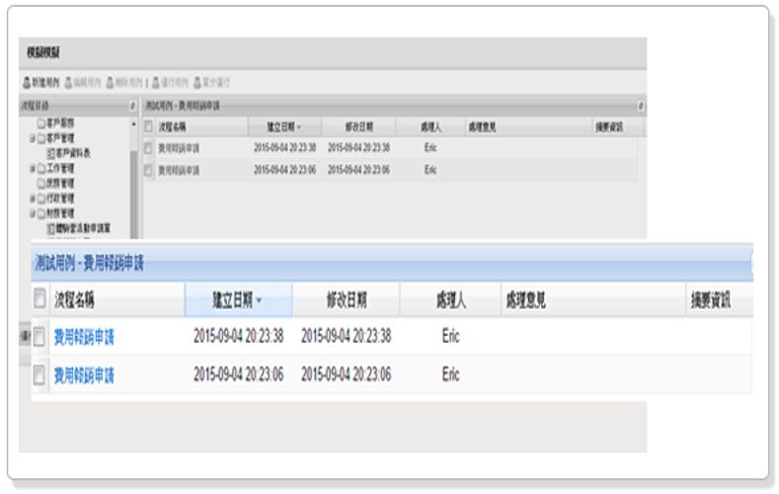Check the enlarged row dated 2015-09-04 20:23:06
Image resolution: width=779 pixels, height=494 pixels.
coord(40,375)
